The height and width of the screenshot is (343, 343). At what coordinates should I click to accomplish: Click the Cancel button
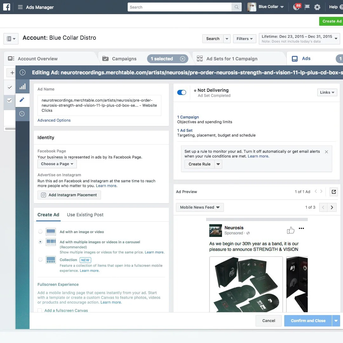point(269,321)
